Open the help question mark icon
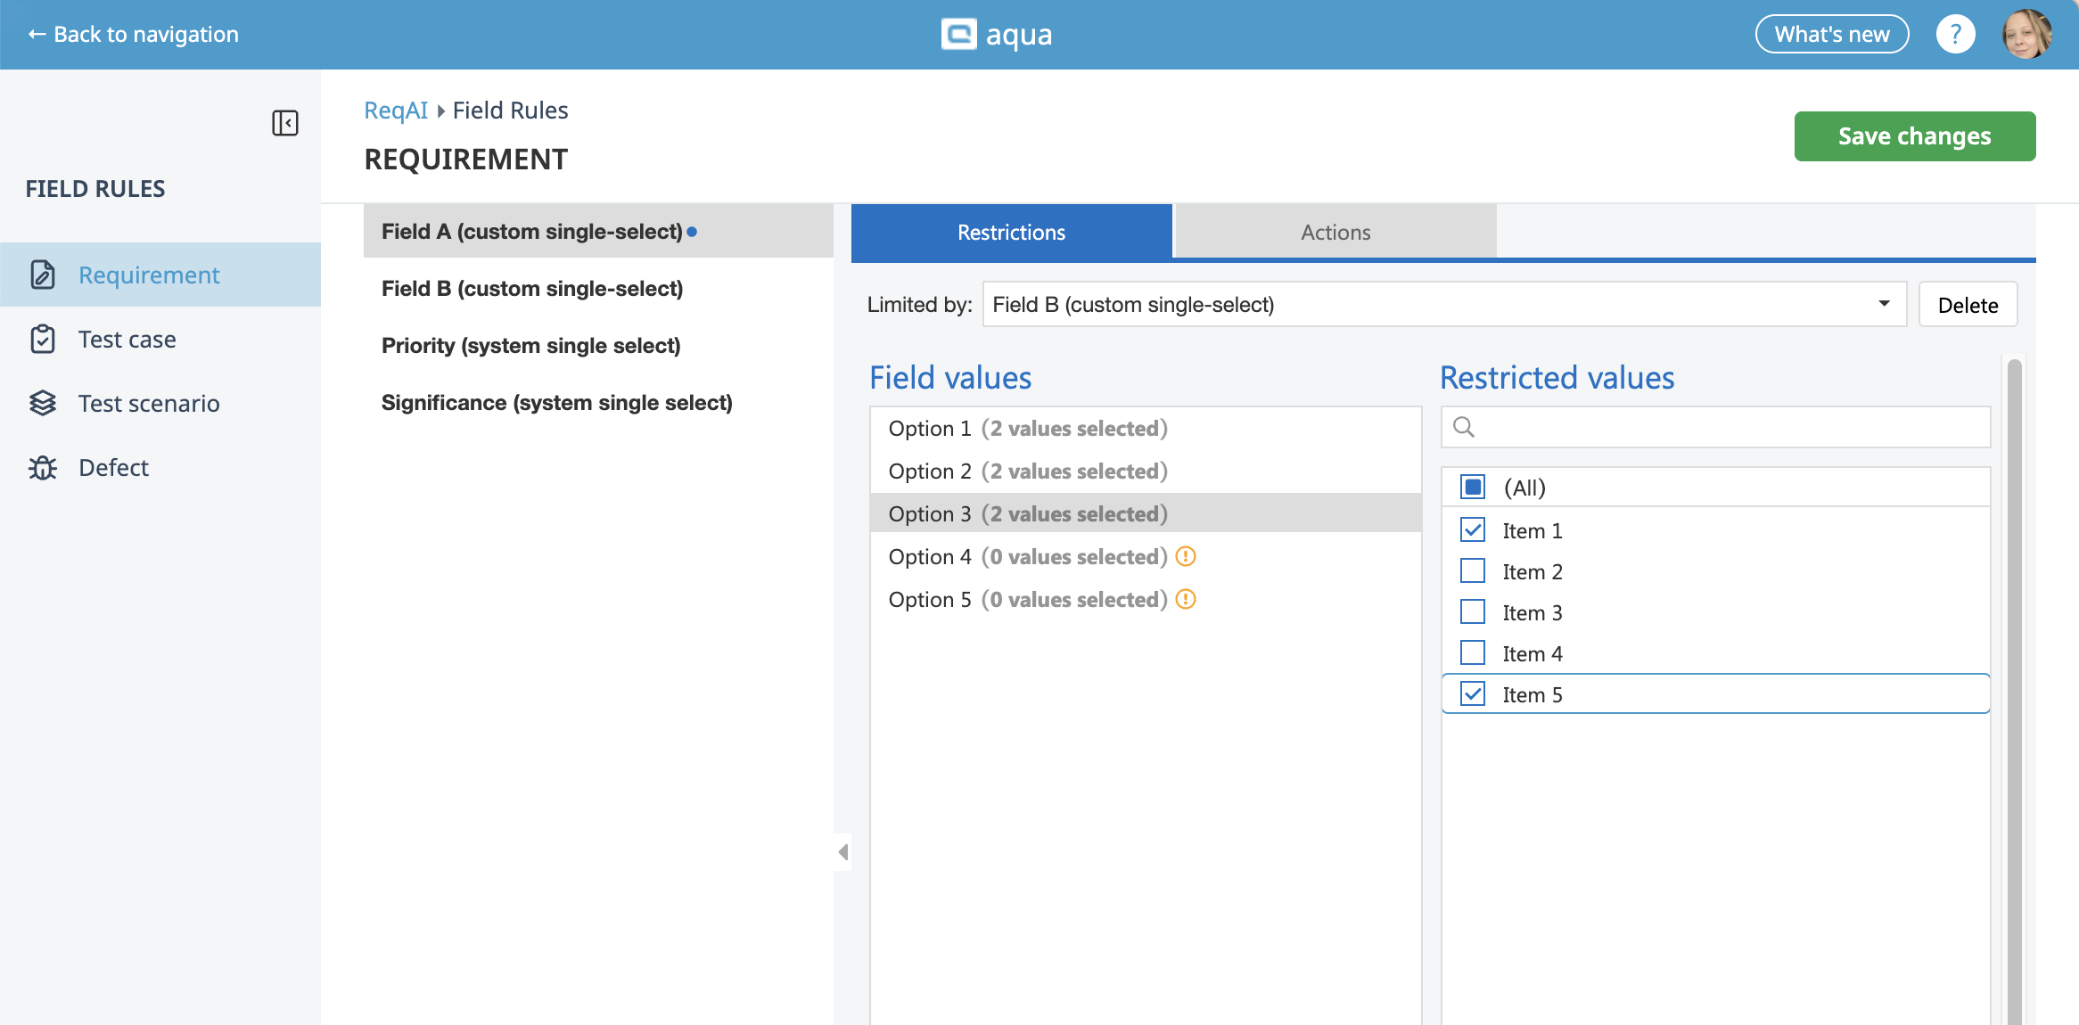 click(x=1955, y=35)
